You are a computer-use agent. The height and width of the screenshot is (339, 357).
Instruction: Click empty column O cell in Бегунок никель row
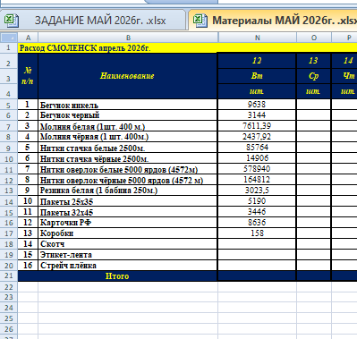[x=313, y=105]
